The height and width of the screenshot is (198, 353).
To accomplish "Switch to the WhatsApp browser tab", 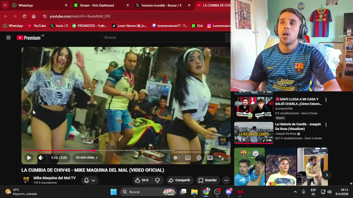I will tap(39, 5).
